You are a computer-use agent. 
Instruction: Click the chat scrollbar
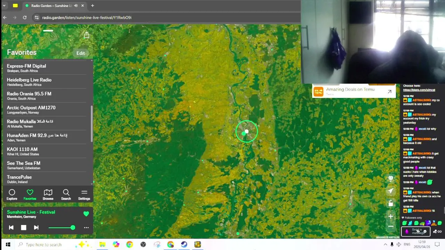tap(444, 210)
